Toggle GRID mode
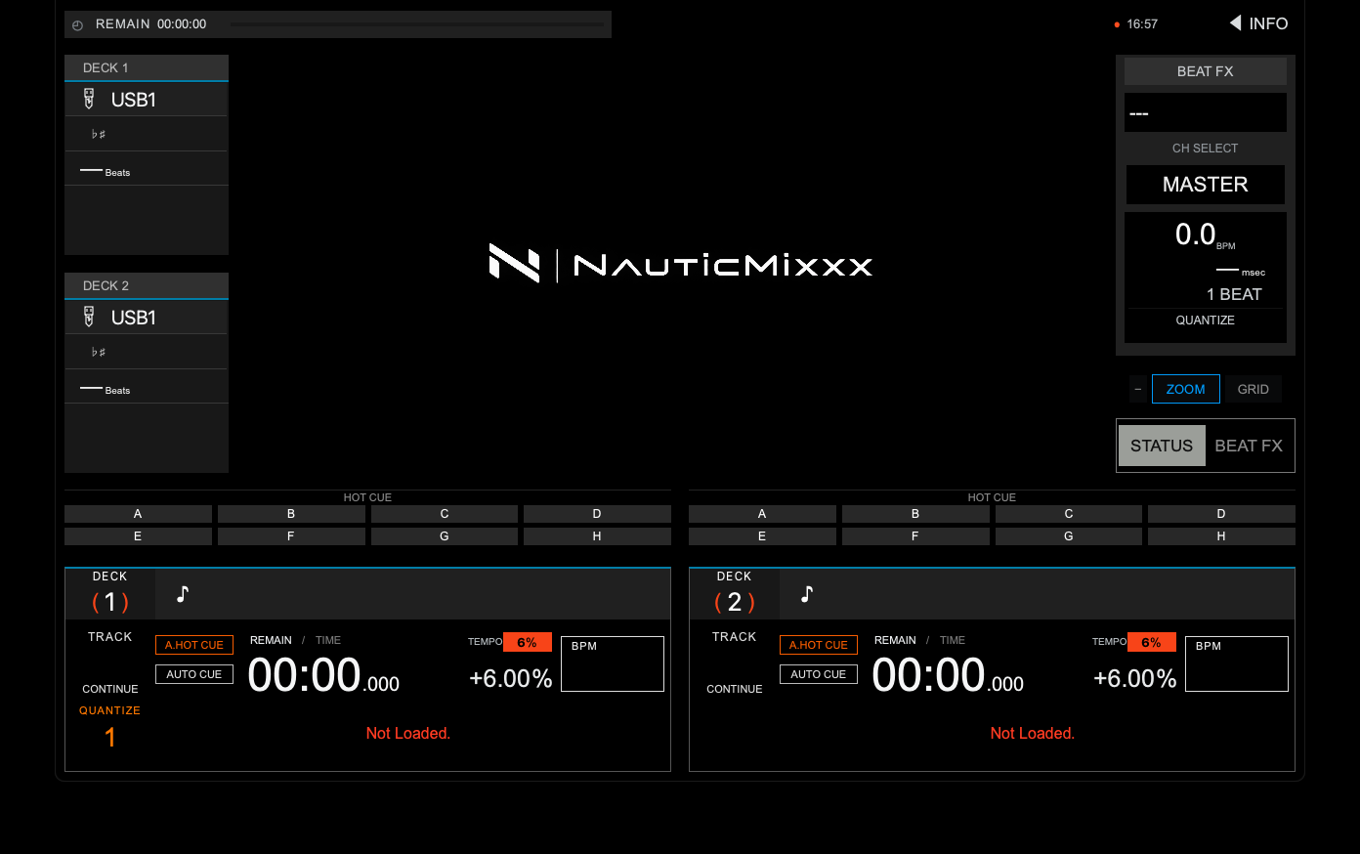Viewport: 1360px width, 854px height. click(1254, 389)
